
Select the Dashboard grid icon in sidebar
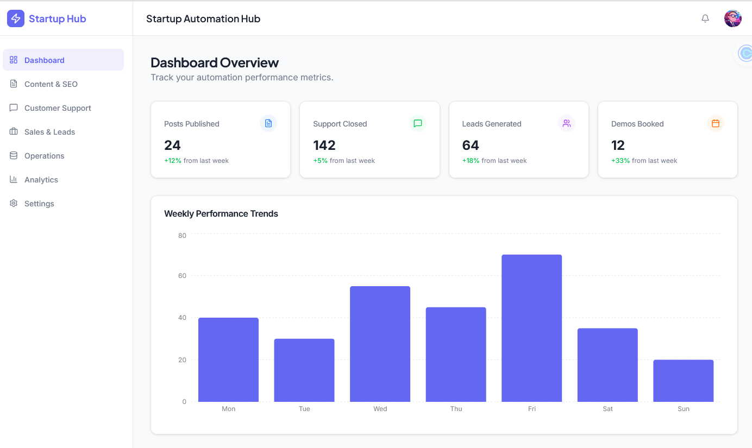point(13,60)
